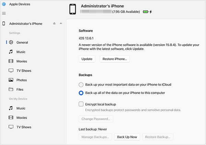The width and height of the screenshot is (206, 145).
Task: Click the Photos picture icon in sidebar
Action: [11, 80]
